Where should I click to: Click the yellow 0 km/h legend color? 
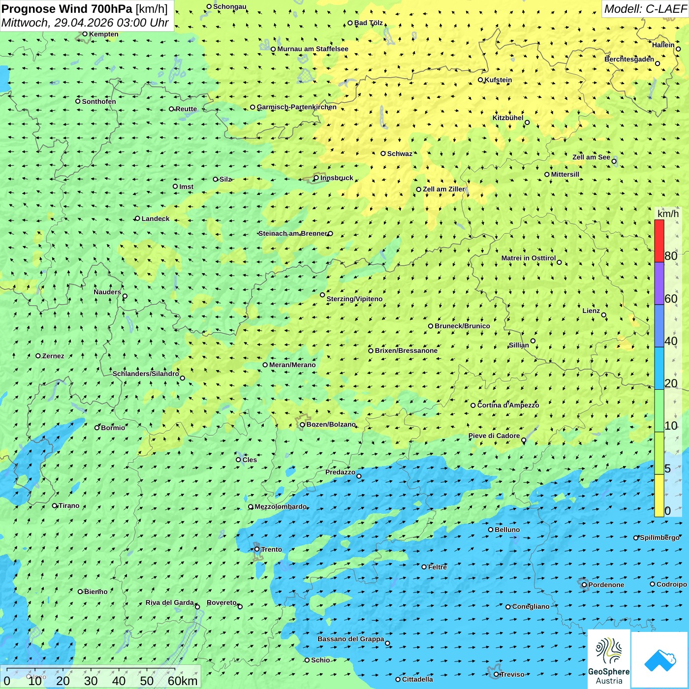659,496
